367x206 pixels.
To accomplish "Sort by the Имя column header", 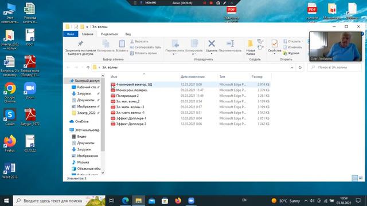I will tap(114, 77).
